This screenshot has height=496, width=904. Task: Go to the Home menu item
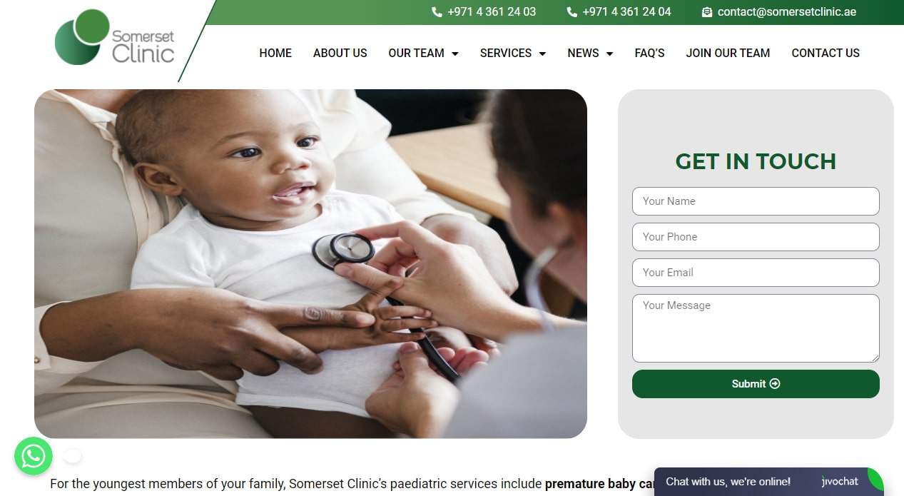[275, 54]
